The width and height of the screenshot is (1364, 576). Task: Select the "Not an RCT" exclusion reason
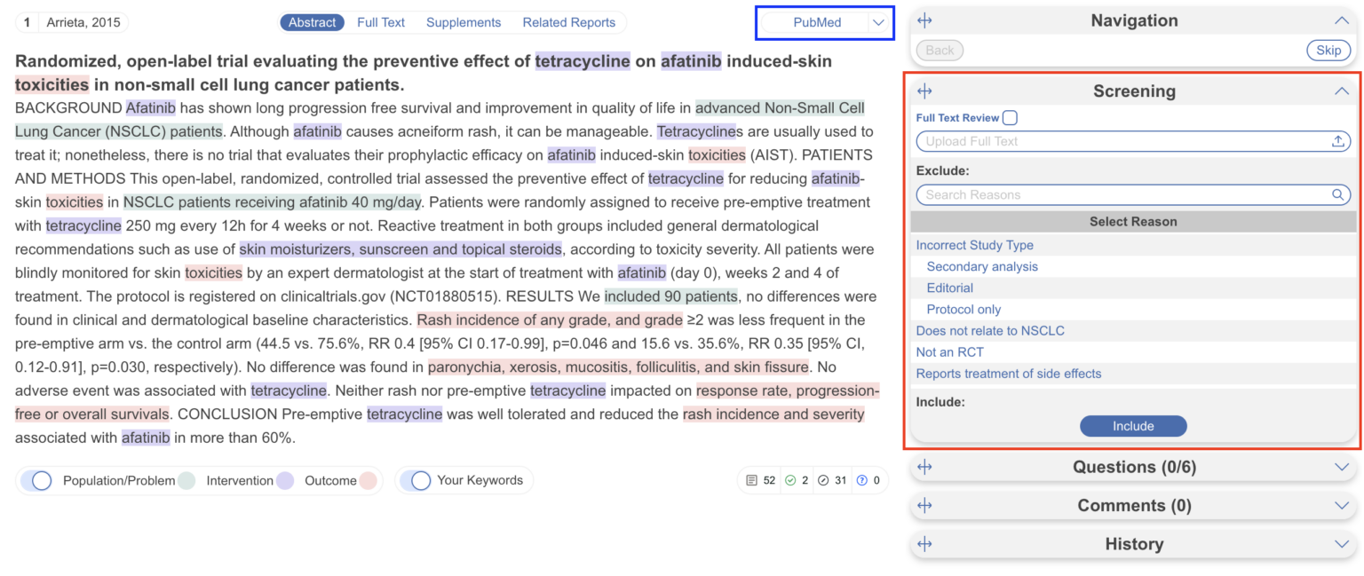pyautogui.click(x=949, y=352)
